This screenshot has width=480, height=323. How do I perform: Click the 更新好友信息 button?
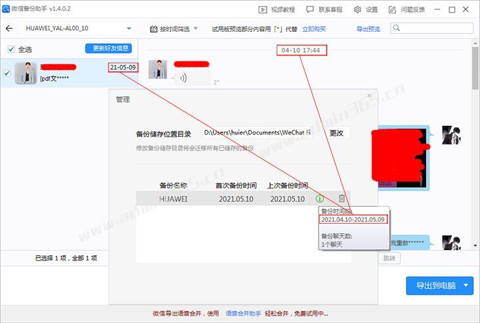point(109,48)
